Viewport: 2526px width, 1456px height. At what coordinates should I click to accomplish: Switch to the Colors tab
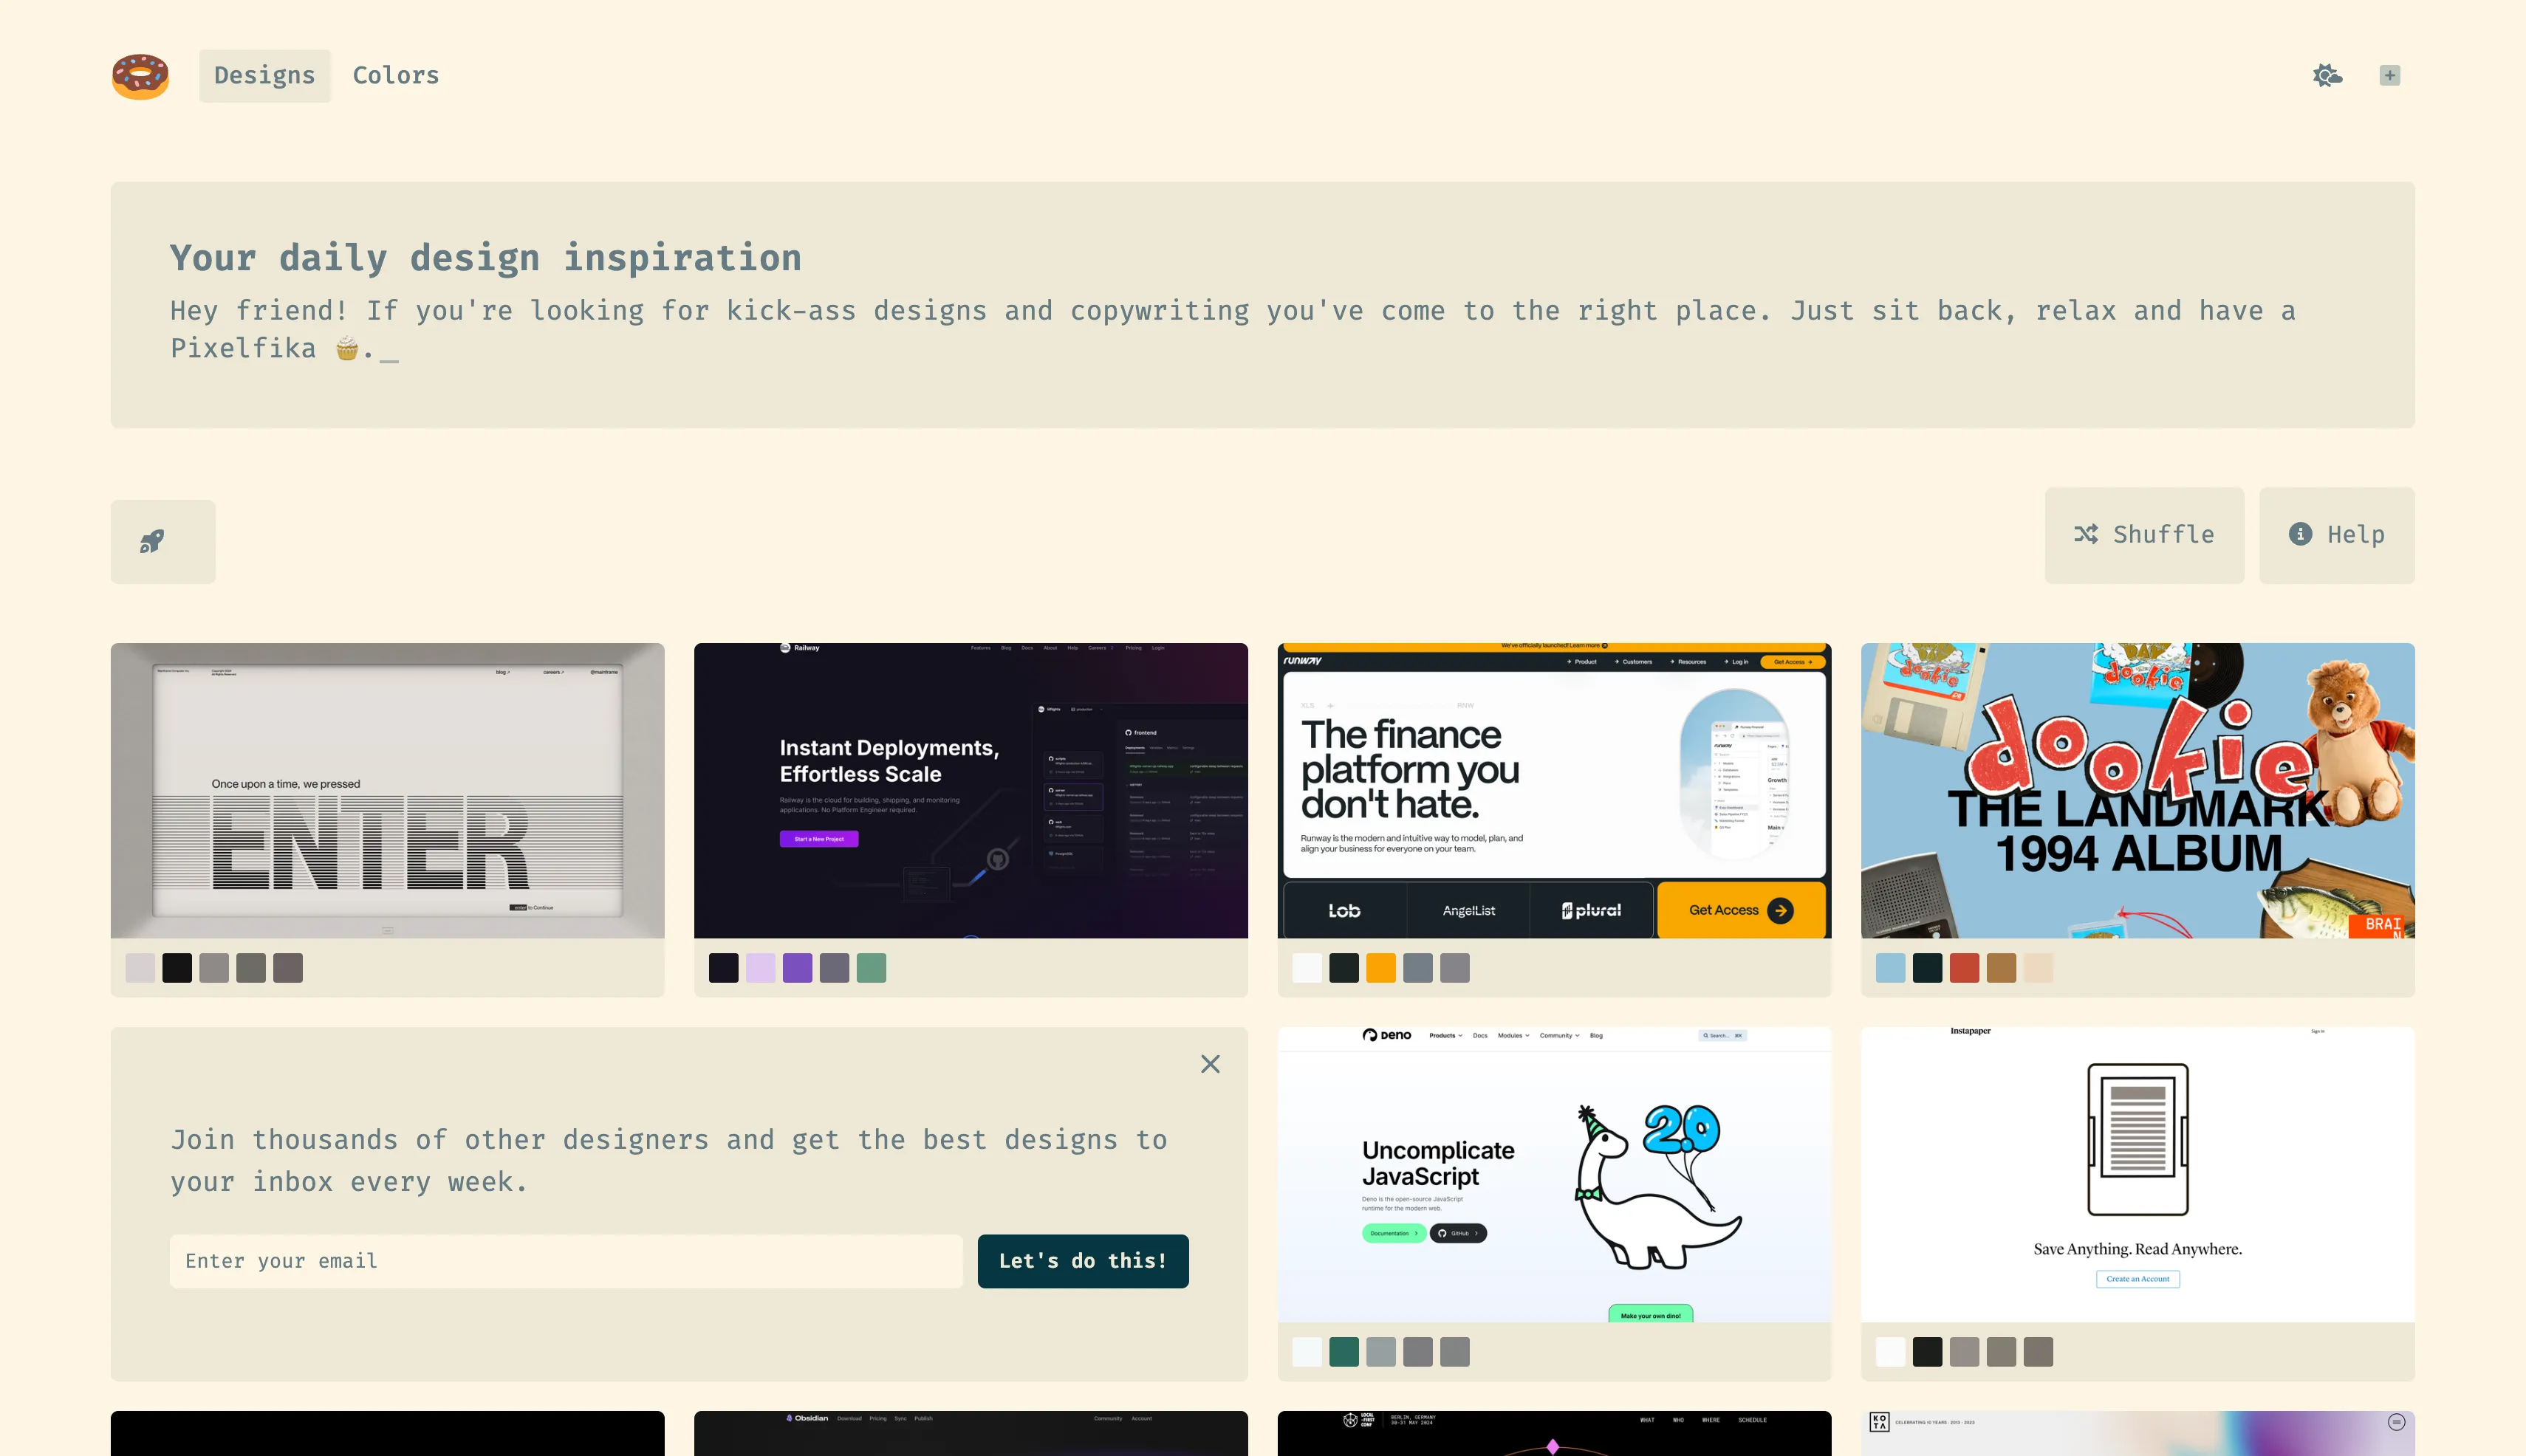pyautogui.click(x=395, y=76)
